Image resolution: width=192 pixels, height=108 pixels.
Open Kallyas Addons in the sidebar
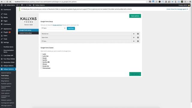(8, 66)
